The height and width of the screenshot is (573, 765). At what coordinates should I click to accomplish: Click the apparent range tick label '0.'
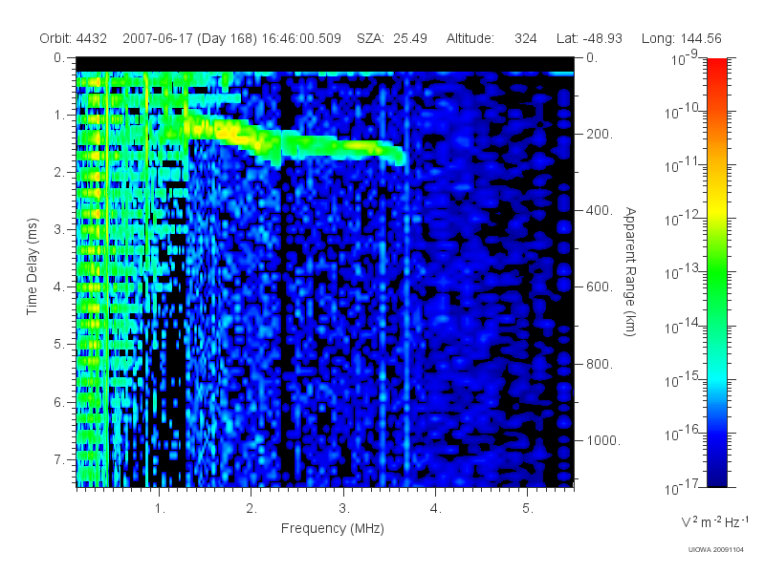[592, 57]
